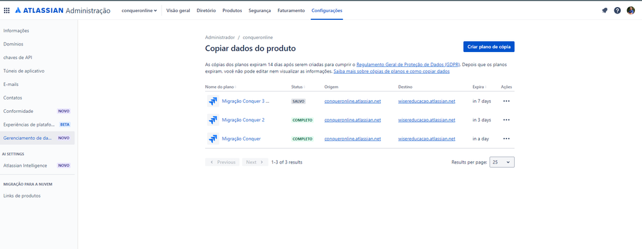Click the '1-3 of 3 results' text
Viewport: 642px width, 249px height.
(x=287, y=162)
